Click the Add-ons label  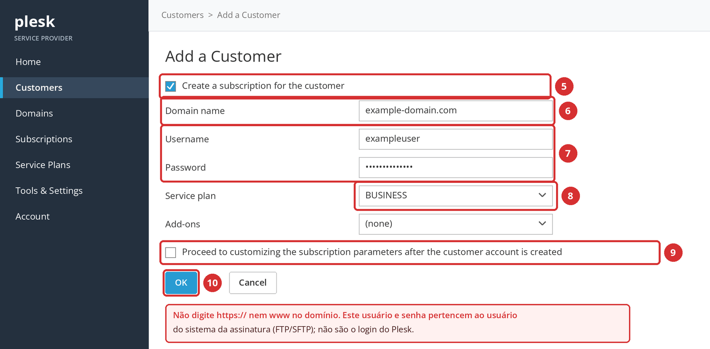click(182, 224)
